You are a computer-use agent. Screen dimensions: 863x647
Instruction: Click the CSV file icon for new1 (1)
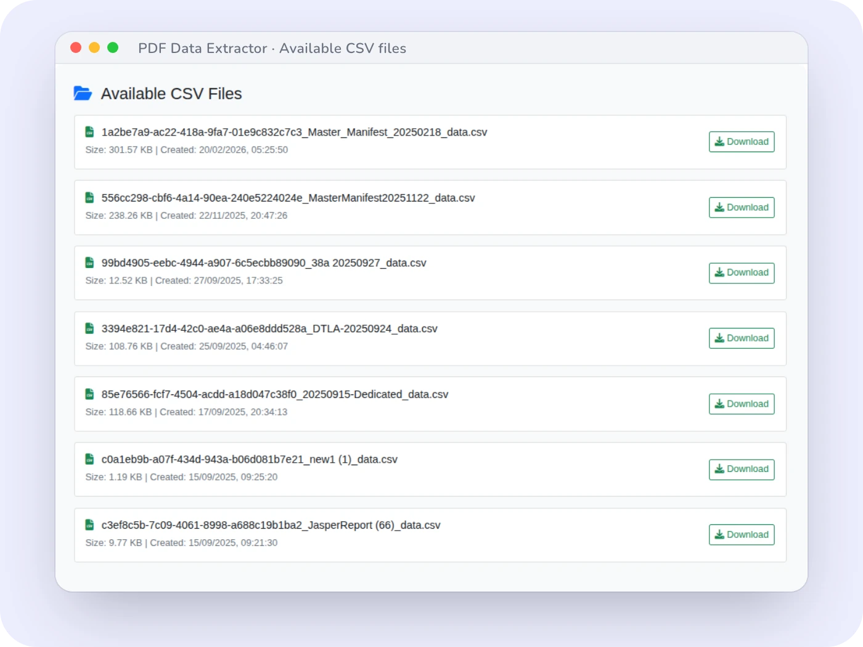[x=89, y=460]
